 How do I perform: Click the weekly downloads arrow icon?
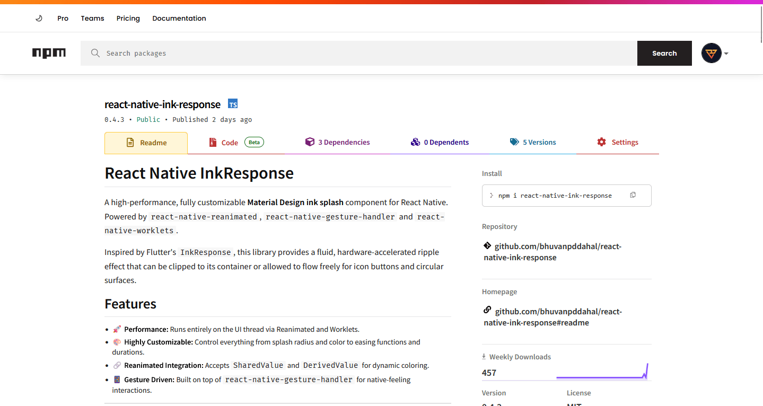pos(484,357)
